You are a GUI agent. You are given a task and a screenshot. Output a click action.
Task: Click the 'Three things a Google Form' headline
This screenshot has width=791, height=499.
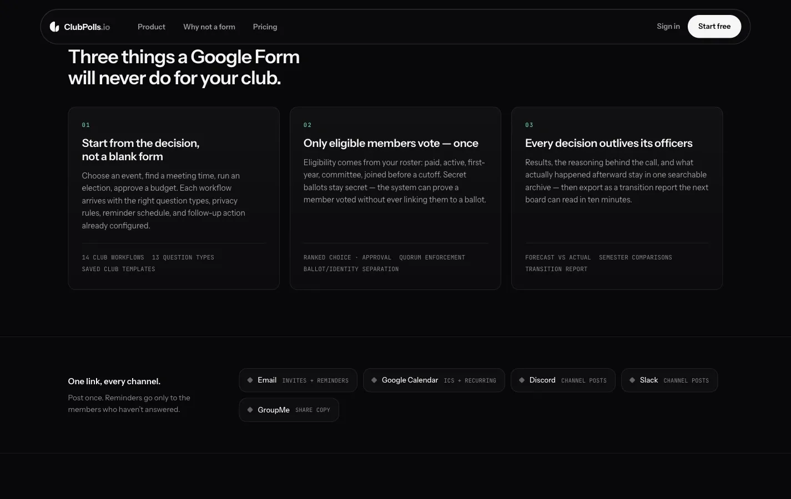[x=184, y=57]
